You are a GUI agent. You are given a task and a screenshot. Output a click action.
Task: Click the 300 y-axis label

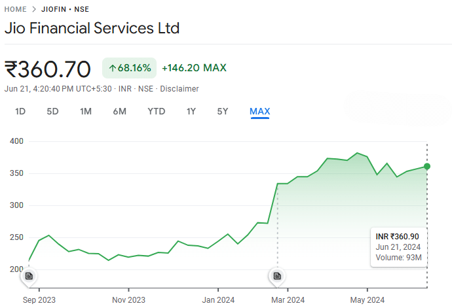pos(16,205)
